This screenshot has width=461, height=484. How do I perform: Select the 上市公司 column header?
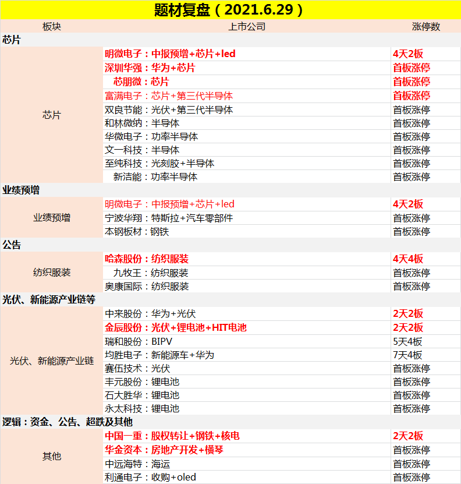(247, 27)
